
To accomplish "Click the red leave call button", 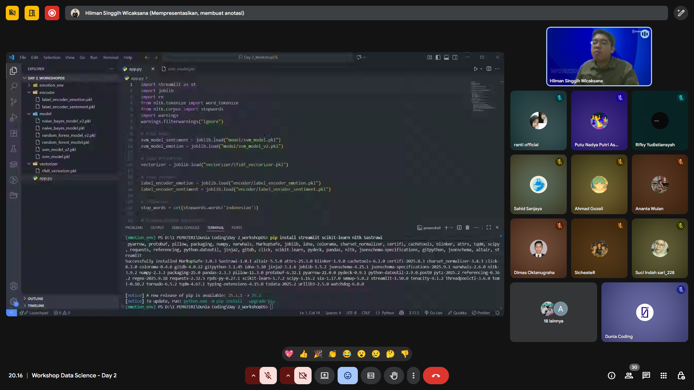I will tap(436, 376).
